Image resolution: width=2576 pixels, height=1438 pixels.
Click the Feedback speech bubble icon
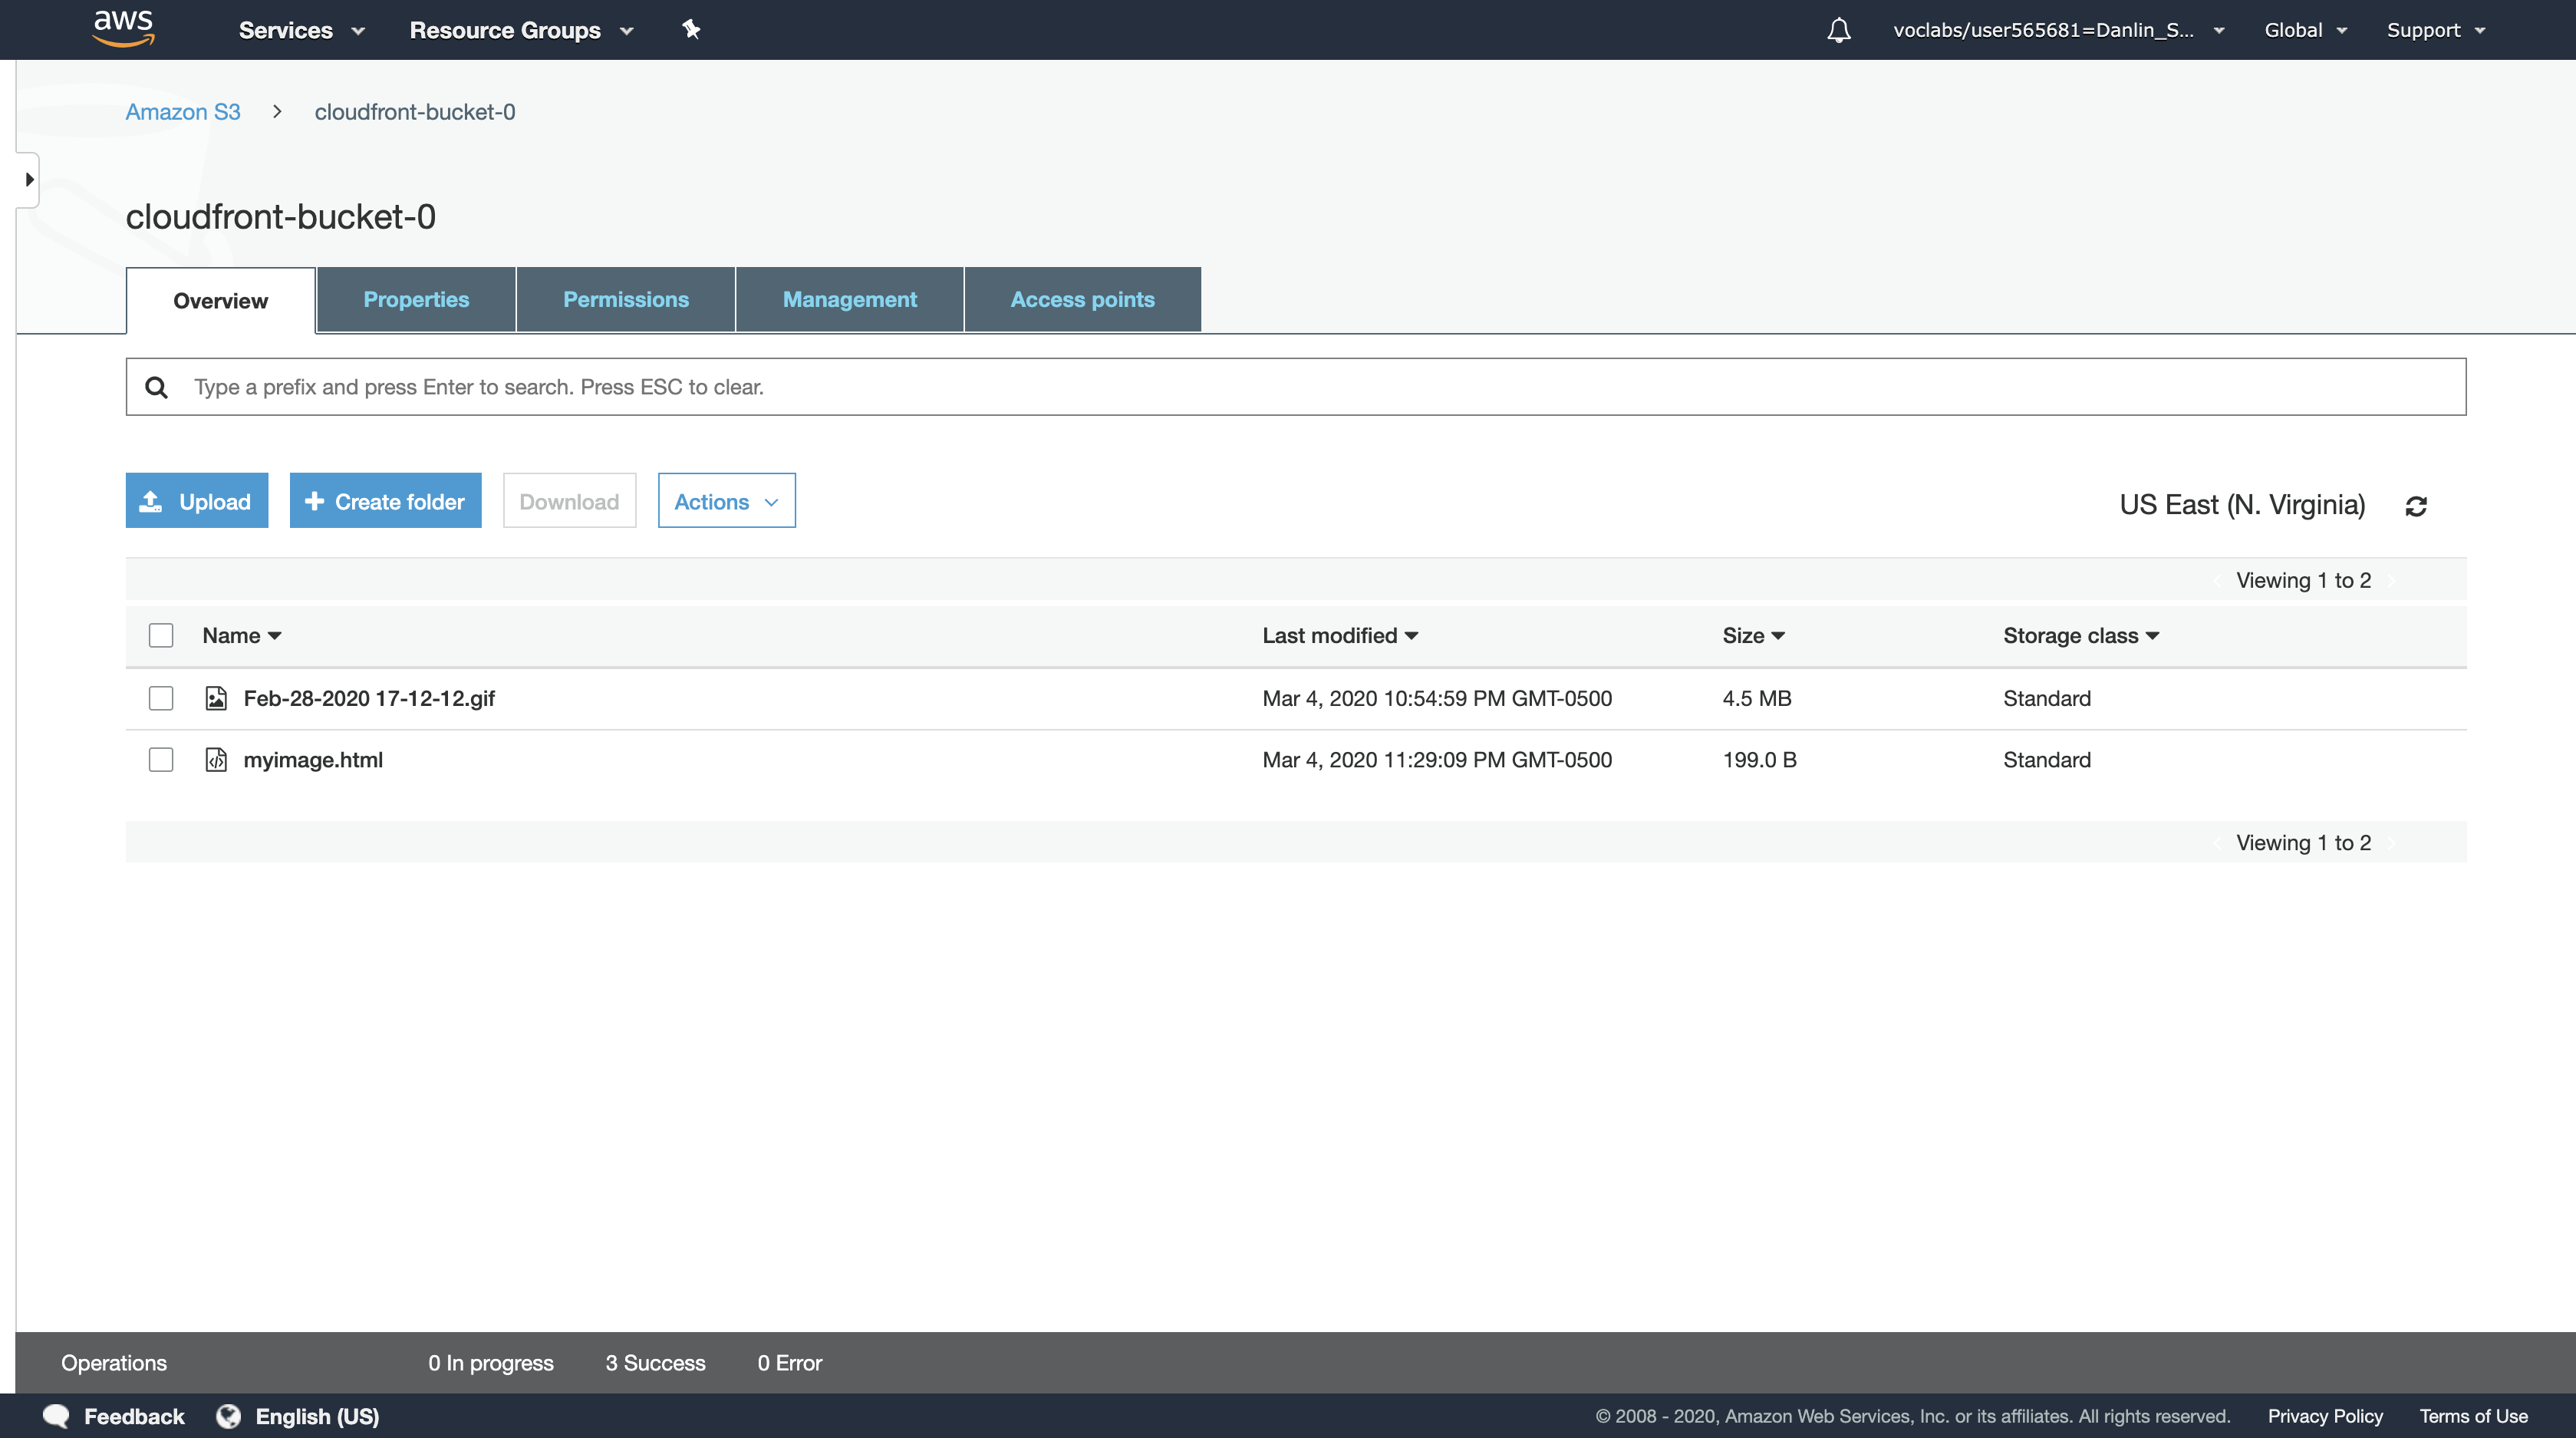click(56, 1416)
